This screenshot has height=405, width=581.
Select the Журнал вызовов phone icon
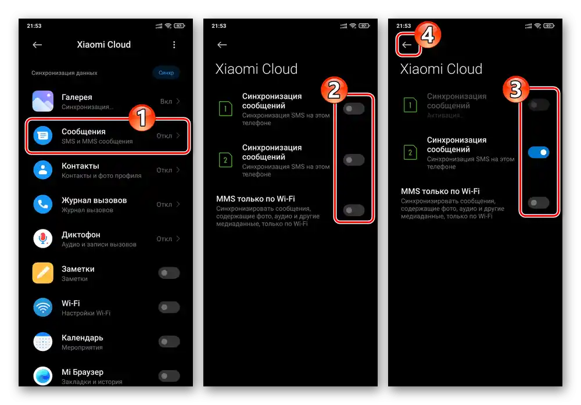point(42,205)
